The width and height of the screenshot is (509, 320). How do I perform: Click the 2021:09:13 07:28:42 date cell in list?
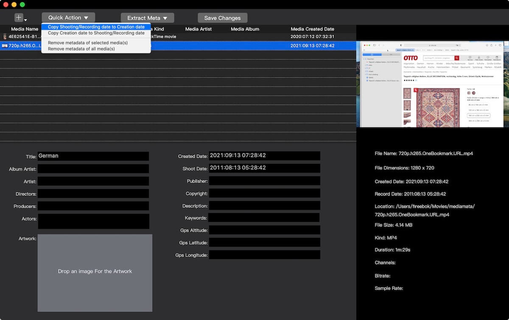point(313,46)
